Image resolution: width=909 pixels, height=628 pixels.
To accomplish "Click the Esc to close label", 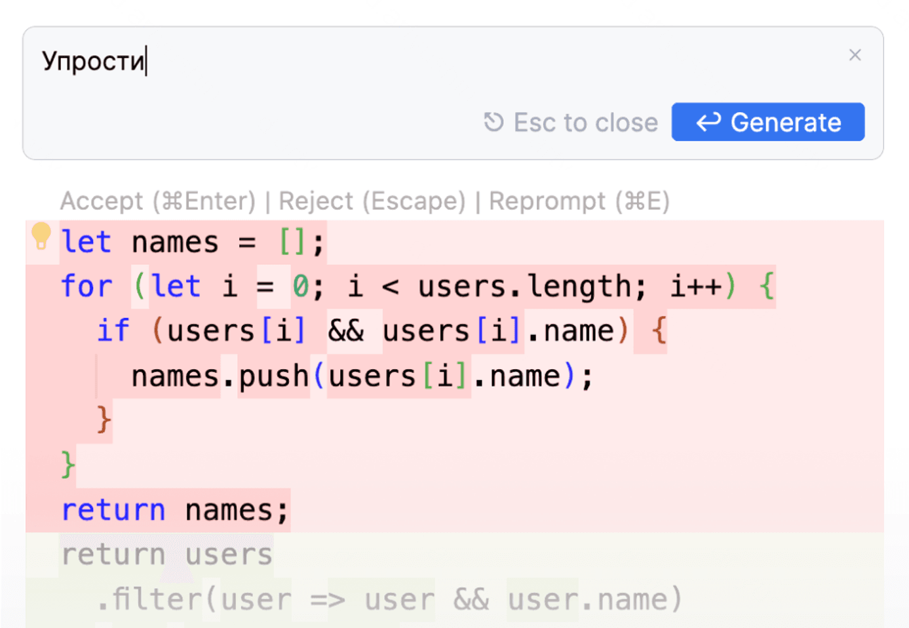I will [x=585, y=123].
